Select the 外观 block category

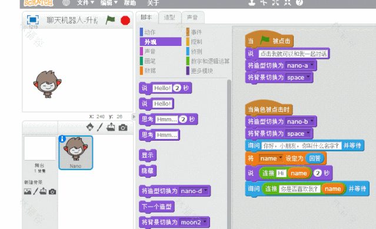pyautogui.click(x=160, y=42)
